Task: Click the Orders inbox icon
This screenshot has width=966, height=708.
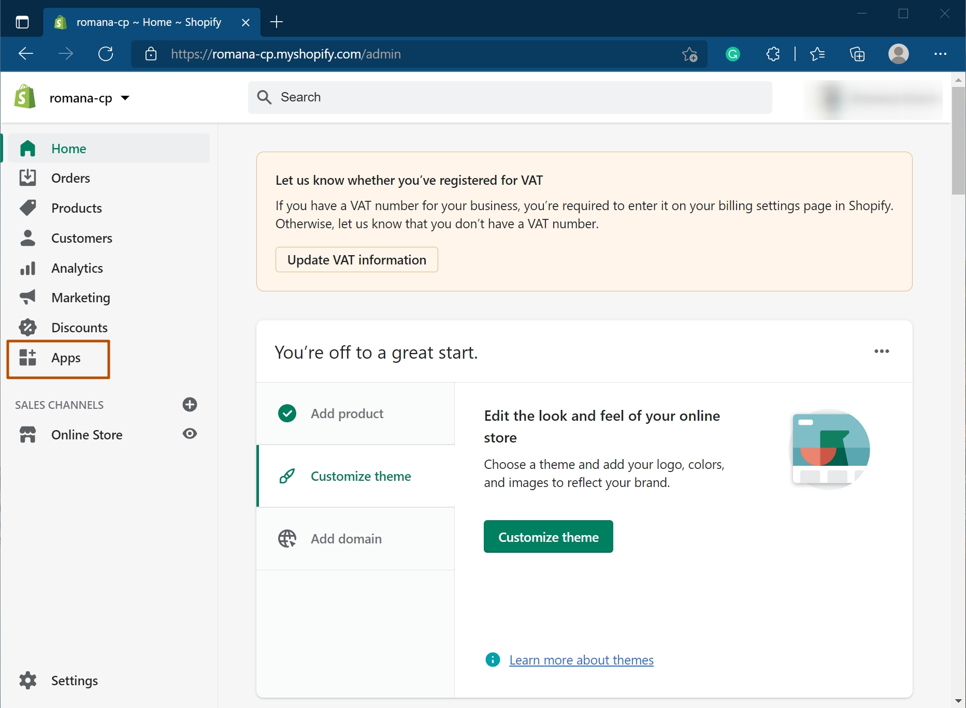Action: coord(27,178)
